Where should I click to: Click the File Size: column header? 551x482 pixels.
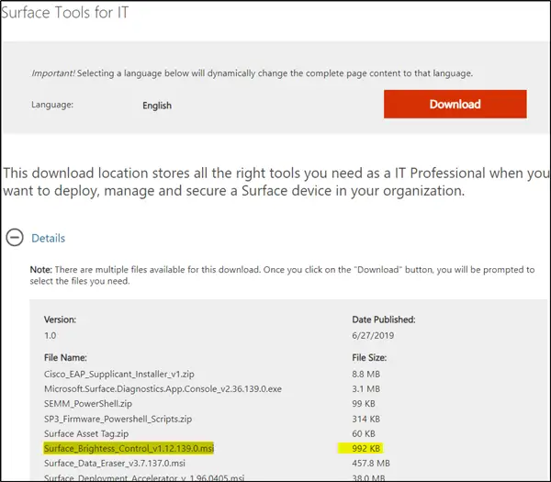pyautogui.click(x=369, y=358)
